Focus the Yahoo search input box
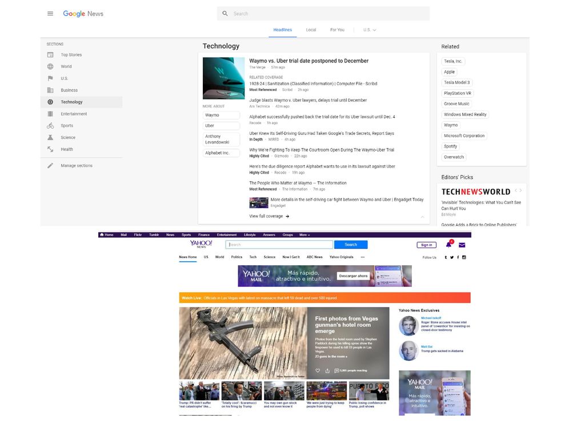 click(x=279, y=245)
